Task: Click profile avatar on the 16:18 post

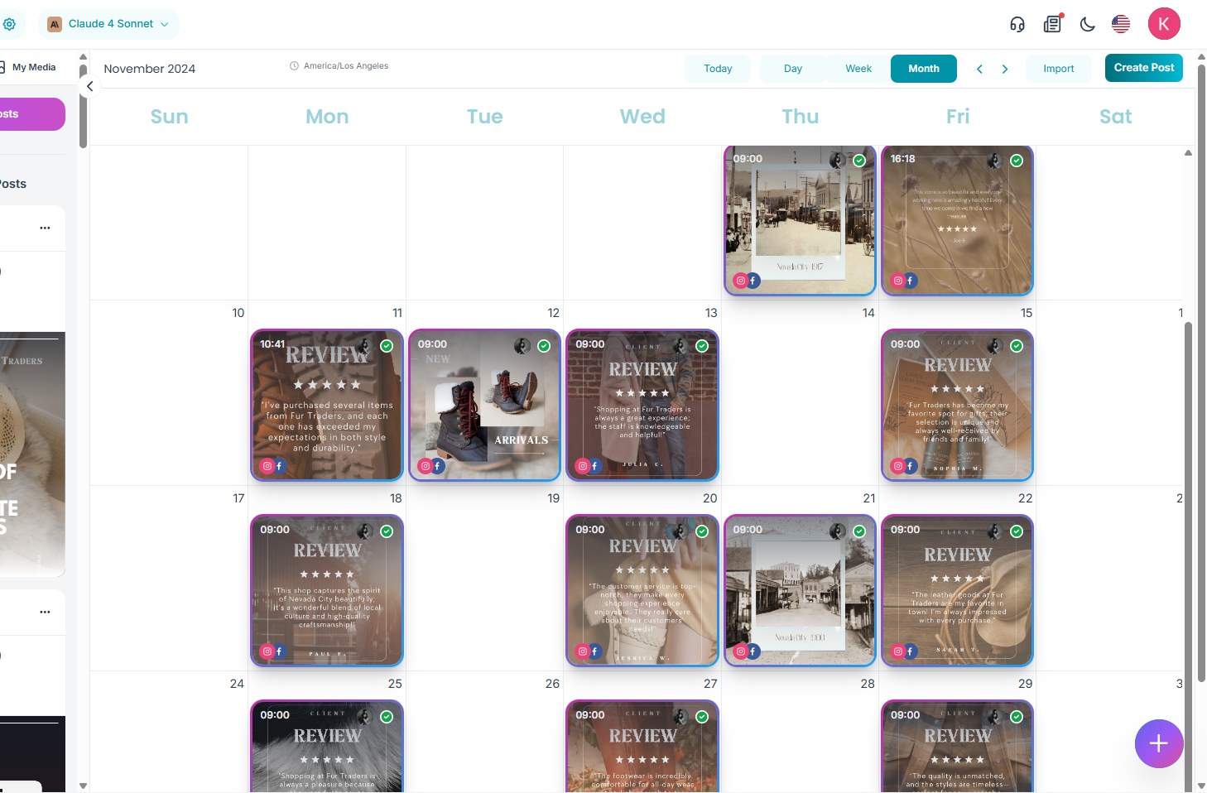Action: point(994,160)
